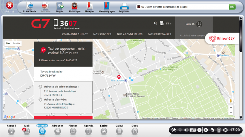Screen dimensions: 245x137
Task: Open Brice O. account avatar
Action: tap(199, 24)
